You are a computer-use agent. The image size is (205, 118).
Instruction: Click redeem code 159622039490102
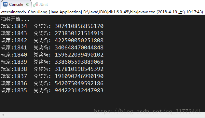[79, 55]
